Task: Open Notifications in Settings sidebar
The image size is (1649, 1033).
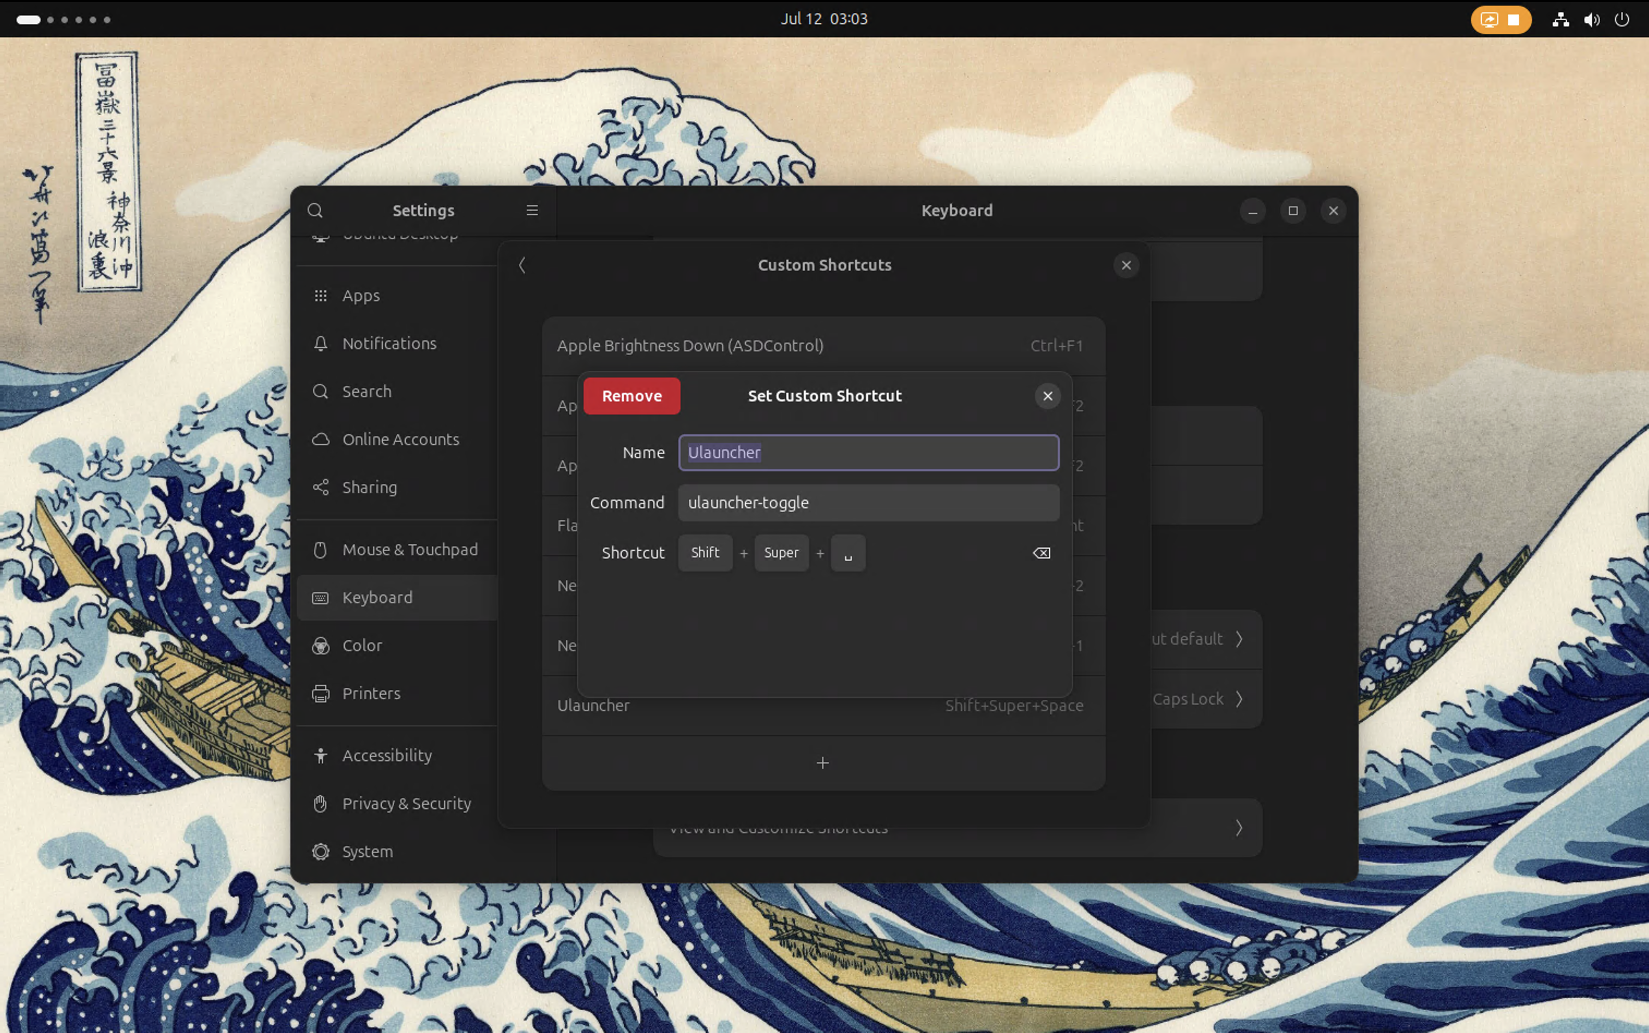Action: tap(398, 343)
